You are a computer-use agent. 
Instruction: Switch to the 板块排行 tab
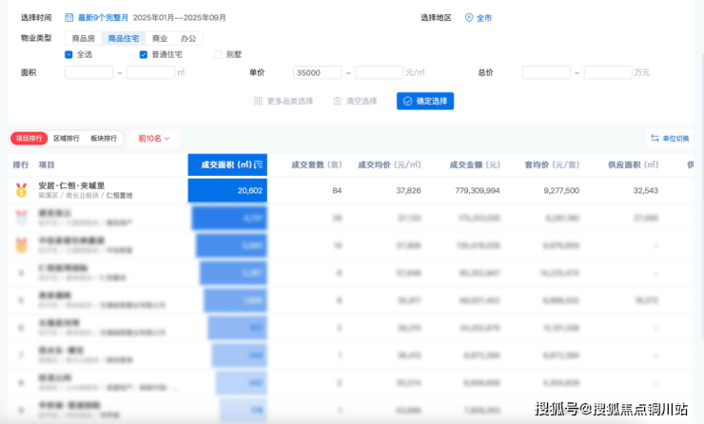tap(104, 139)
